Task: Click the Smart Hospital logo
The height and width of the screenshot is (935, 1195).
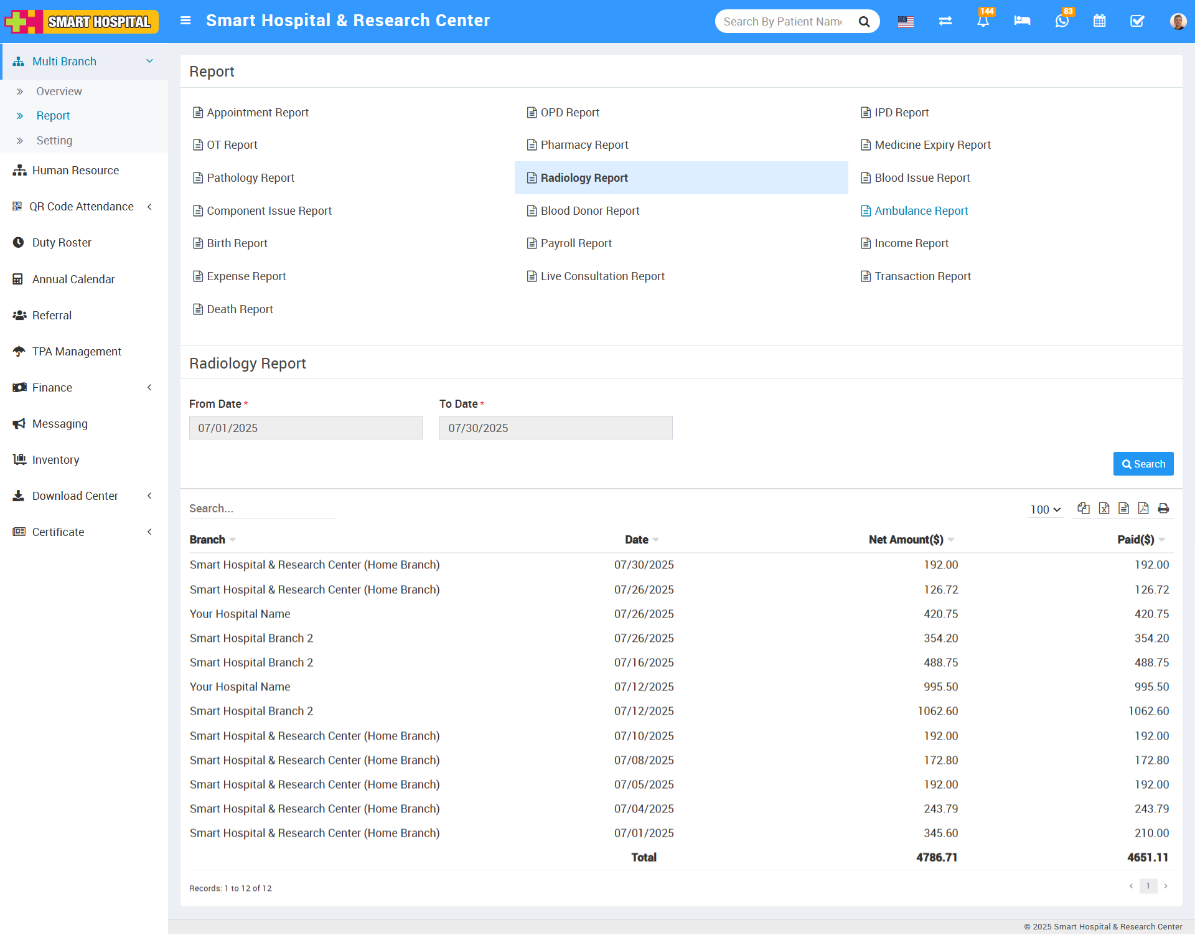Action: 82,22
